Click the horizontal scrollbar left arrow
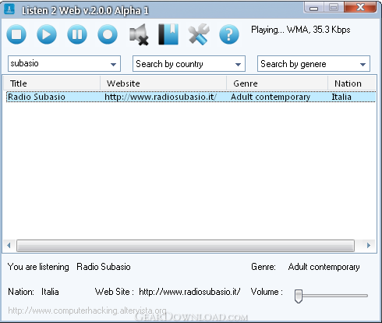 pyautogui.click(x=9, y=245)
